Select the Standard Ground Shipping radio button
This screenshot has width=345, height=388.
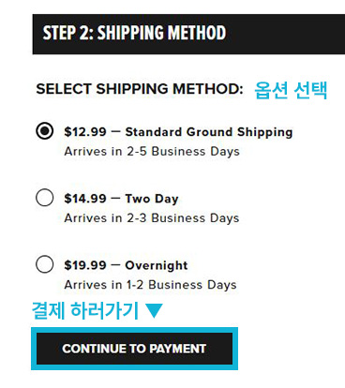point(45,131)
